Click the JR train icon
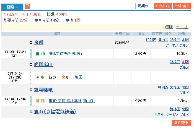The image size is (194, 131). tap(38, 54)
